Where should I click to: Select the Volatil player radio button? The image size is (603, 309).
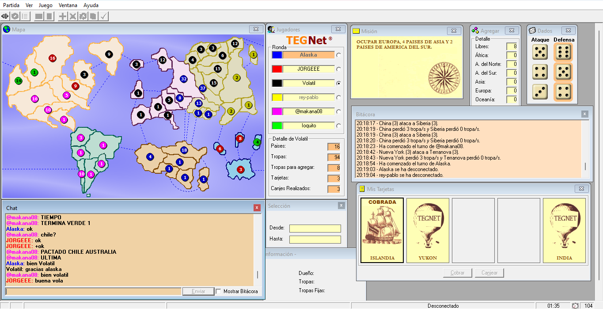coord(339,83)
